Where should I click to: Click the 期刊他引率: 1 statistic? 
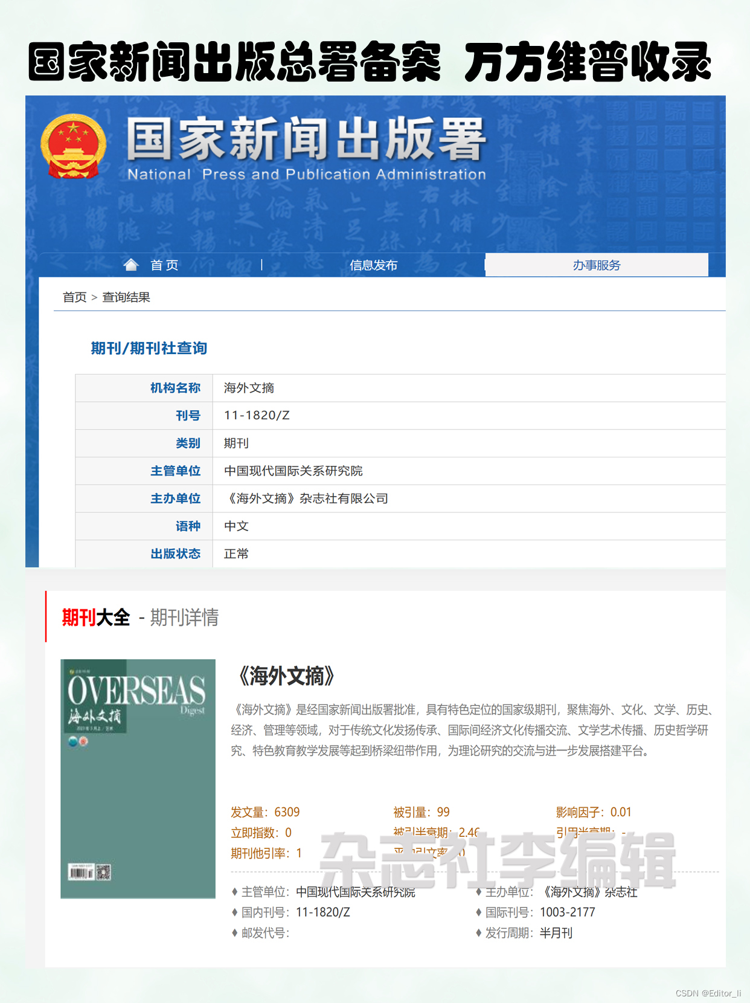(x=266, y=853)
